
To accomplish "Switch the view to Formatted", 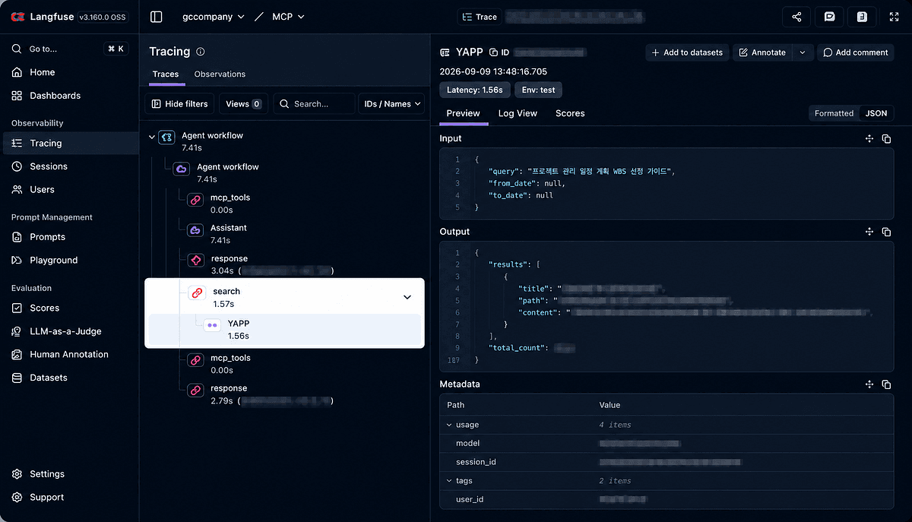I will pos(834,113).
